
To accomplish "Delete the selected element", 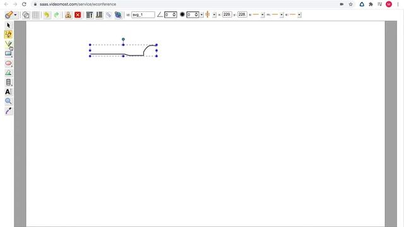I will point(78,15).
